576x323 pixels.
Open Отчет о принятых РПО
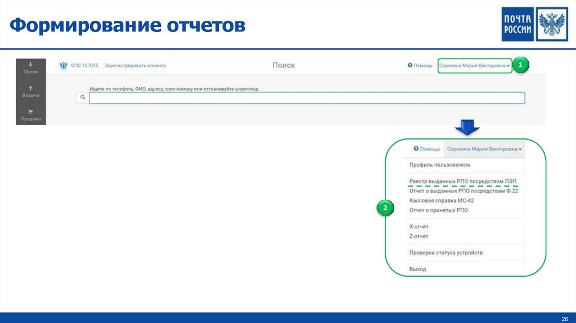[x=439, y=210]
